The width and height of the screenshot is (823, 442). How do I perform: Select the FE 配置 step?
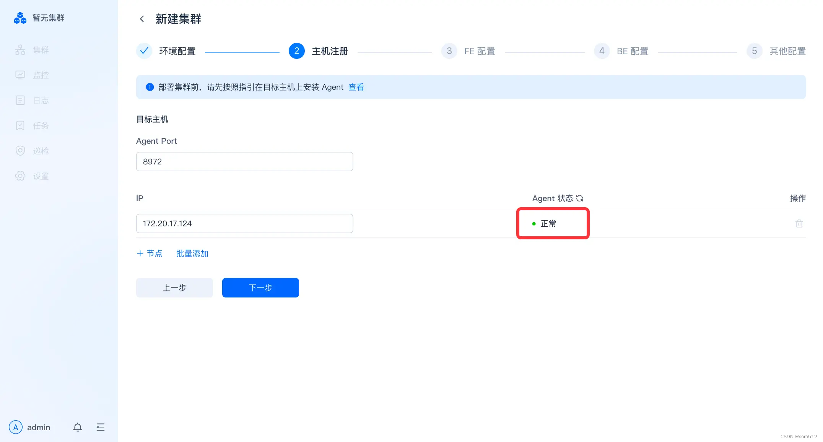(479, 51)
